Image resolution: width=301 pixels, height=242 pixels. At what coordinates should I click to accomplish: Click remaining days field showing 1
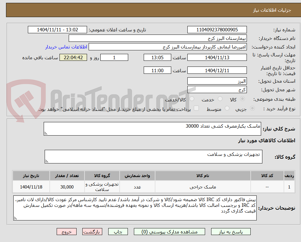point(114,57)
